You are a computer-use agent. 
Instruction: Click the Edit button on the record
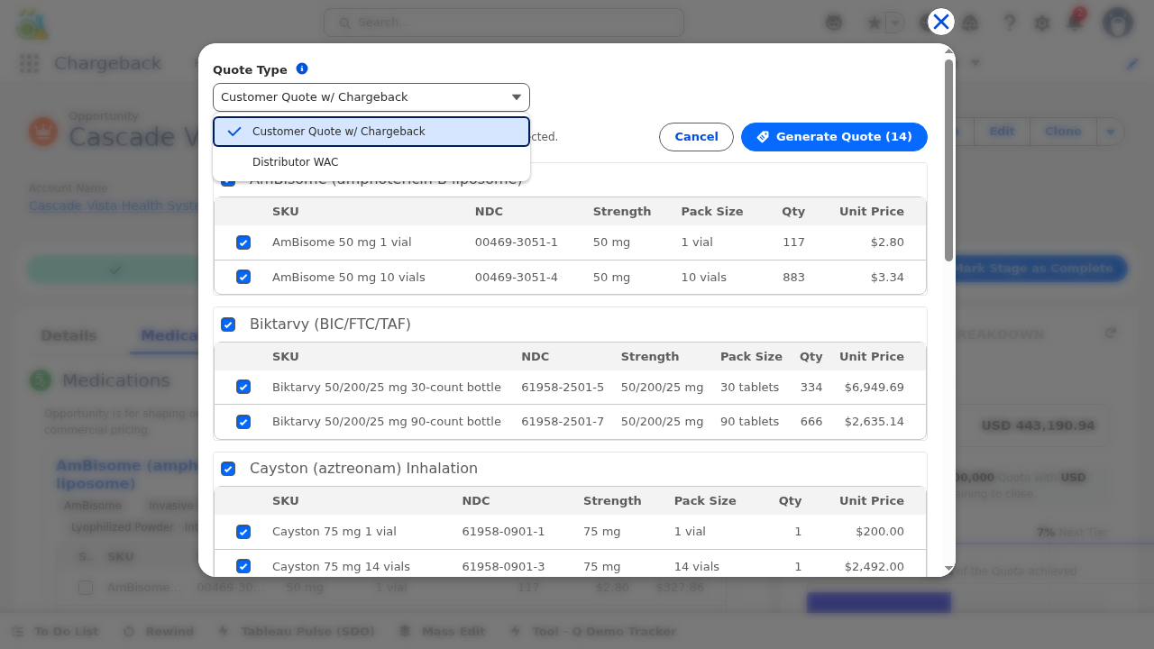pos(1002,132)
